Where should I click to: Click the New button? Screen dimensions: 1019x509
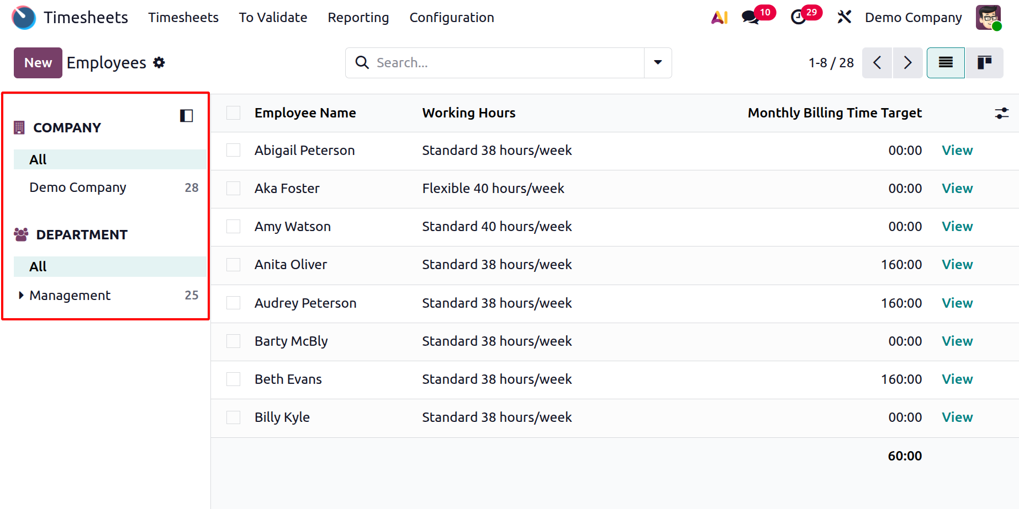click(x=38, y=63)
